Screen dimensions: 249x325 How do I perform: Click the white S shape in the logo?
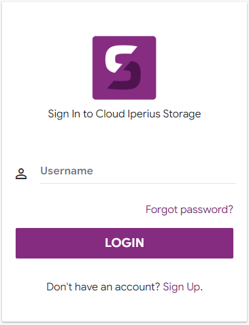point(120,59)
